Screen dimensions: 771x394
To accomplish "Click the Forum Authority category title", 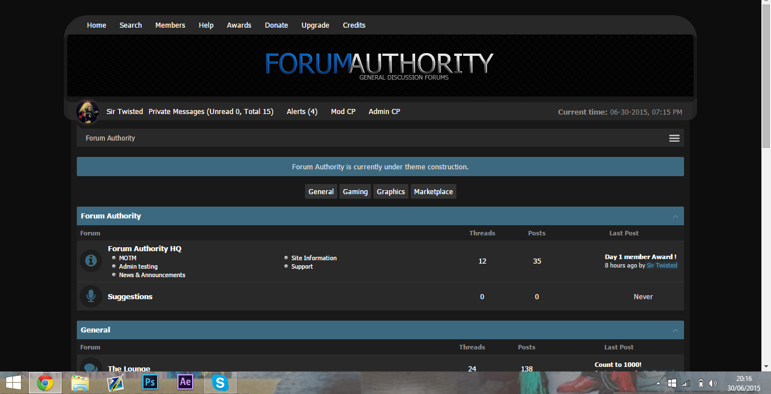I will pyautogui.click(x=111, y=216).
